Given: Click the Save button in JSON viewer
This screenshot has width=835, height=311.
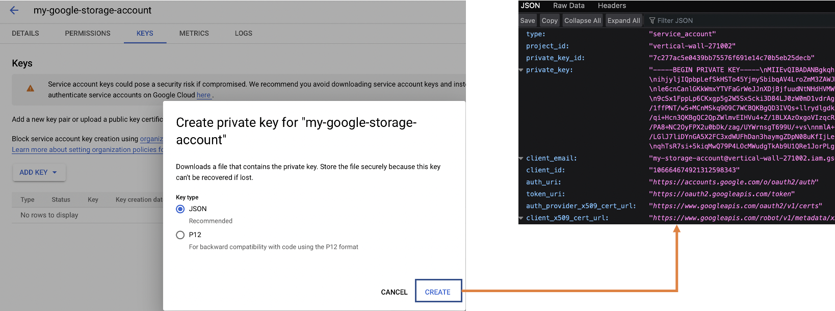Looking at the screenshot, I should (528, 21).
